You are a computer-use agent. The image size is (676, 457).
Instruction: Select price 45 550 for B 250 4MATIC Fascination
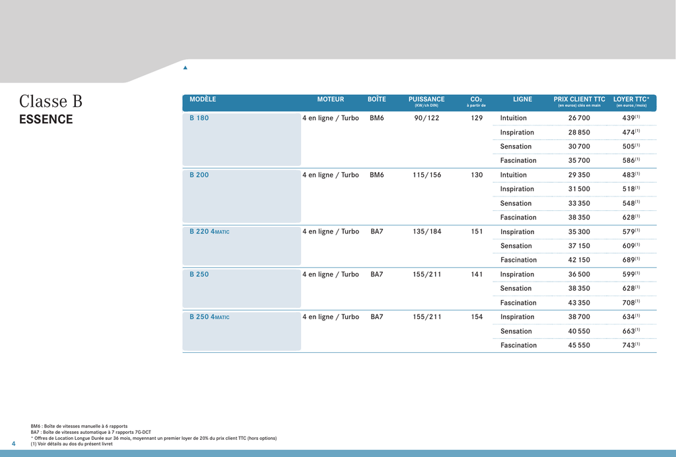pyautogui.click(x=579, y=346)
